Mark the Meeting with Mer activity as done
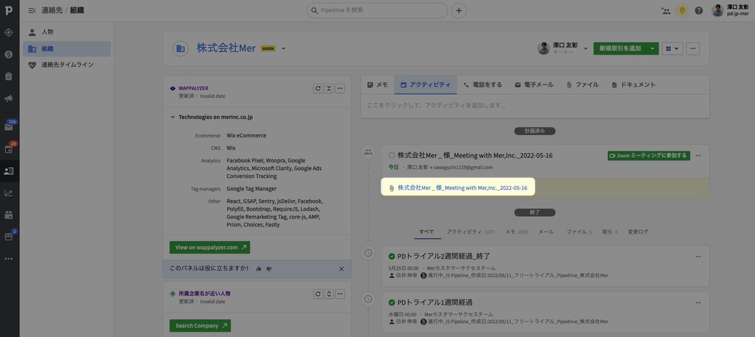 (392, 155)
